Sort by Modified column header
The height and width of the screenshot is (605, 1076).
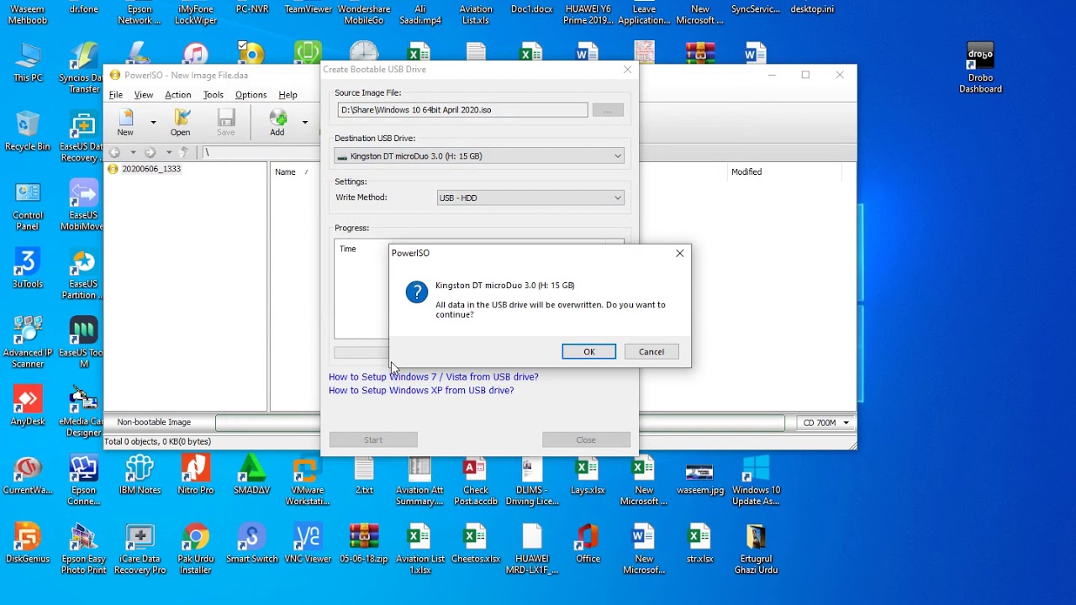pyautogui.click(x=746, y=172)
